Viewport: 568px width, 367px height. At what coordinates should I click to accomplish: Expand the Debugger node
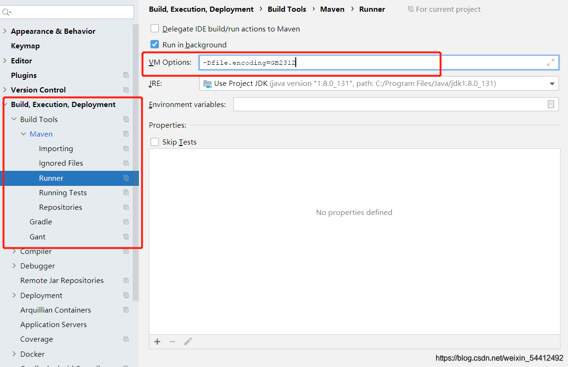[x=14, y=266]
